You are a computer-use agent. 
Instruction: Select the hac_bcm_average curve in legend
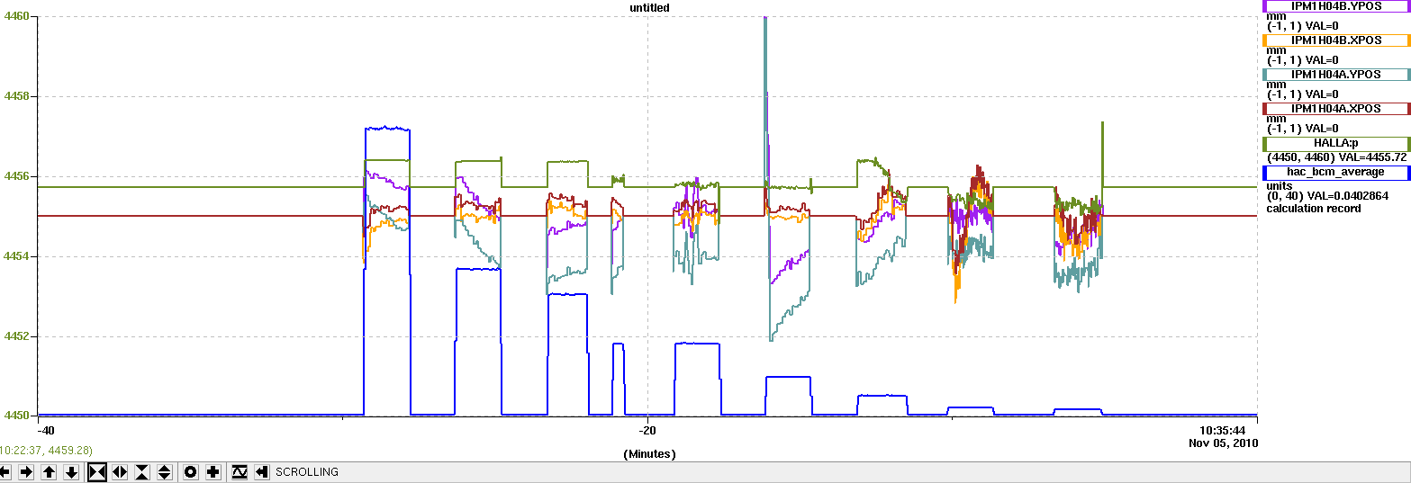tap(1336, 172)
